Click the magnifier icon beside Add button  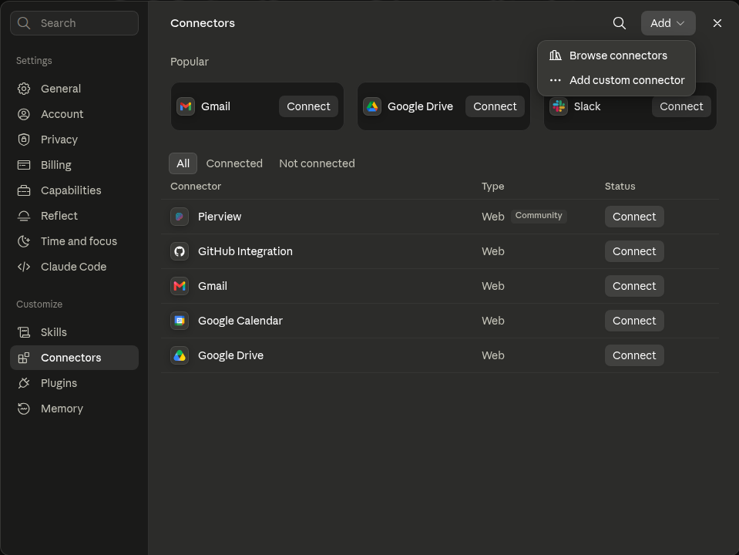[620, 23]
